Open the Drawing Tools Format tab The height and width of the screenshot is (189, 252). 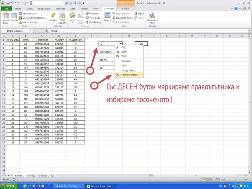pos(126,9)
